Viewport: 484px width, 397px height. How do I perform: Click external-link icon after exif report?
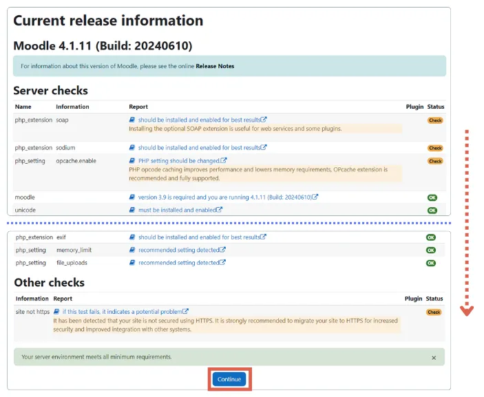coord(263,237)
